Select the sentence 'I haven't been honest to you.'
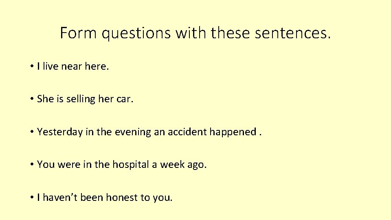This screenshot has width=391, height=220. coord(105,198)
